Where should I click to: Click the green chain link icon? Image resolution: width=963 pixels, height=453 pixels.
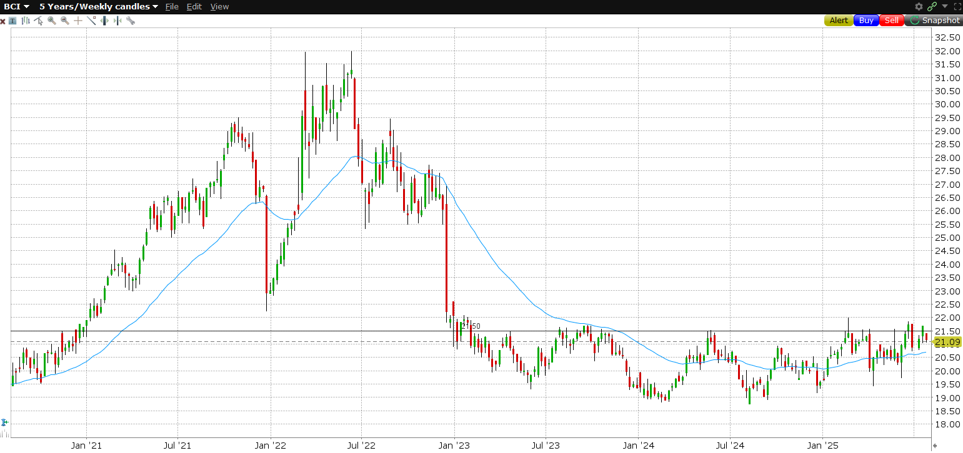tap(932, 6)
